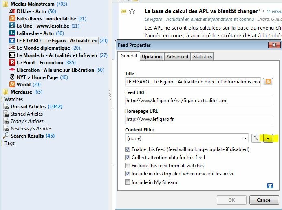Switch to the General tab

129,56
